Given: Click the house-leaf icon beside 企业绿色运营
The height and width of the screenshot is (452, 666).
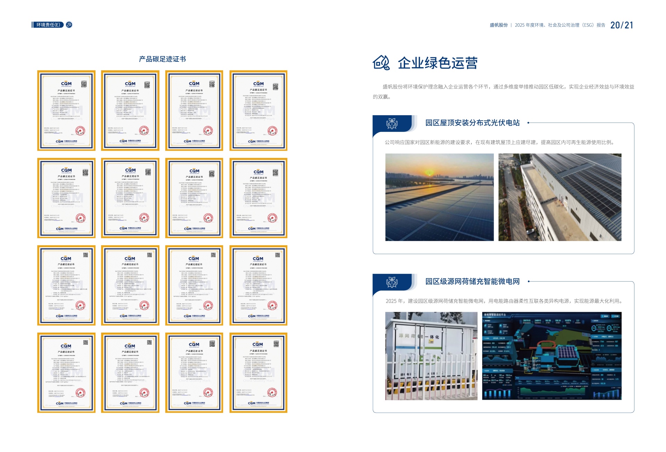Looking at the screenshot, I should pos(381,63).
